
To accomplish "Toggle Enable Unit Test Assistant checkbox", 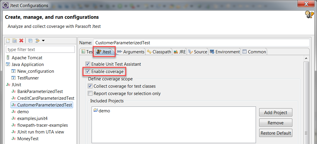I will point(88,64).
